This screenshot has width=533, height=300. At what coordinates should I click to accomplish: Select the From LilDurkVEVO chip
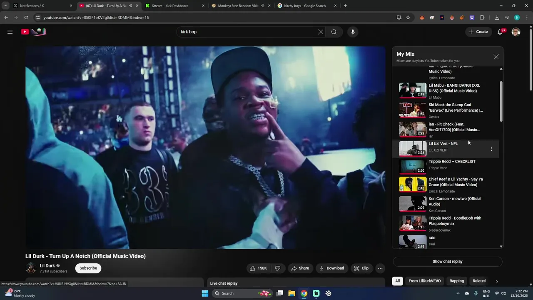click(x=425, y=281)
